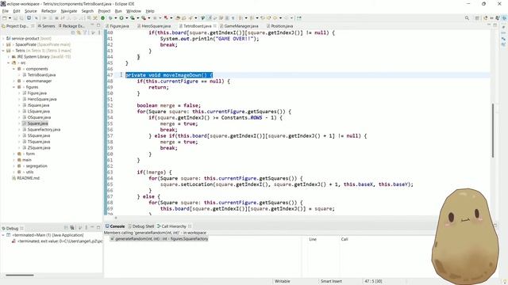Close the Debug view tab
This screenshot has height=285, width=508.
[x=21, y=228]
